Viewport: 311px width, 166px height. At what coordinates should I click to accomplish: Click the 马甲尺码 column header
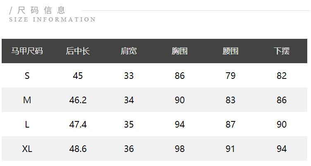[27, 51]
